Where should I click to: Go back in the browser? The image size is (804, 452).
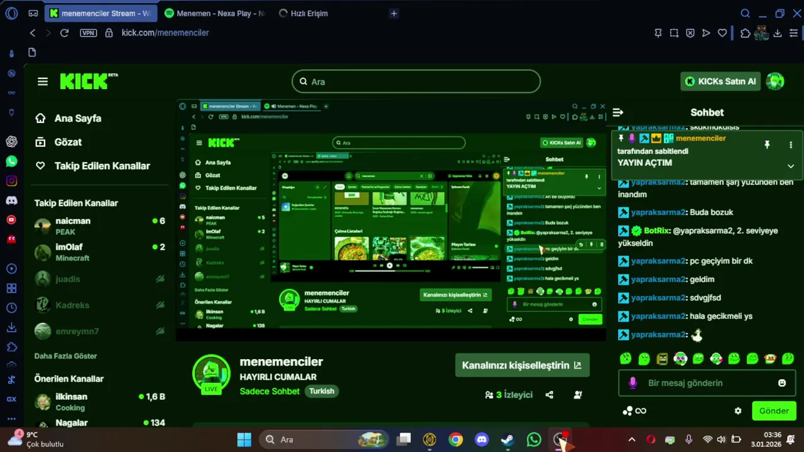pyautogui.click(x=33, y=33)
